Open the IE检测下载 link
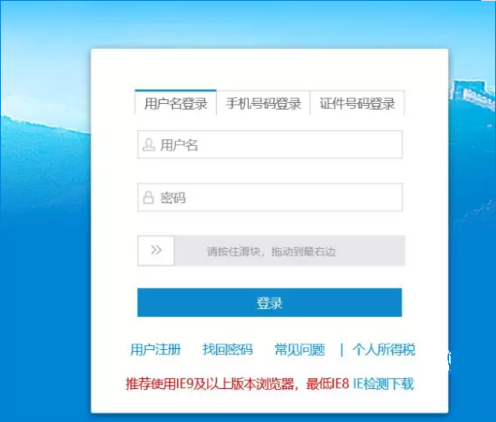The width and height of the screenshot is (496, 422). (x=384, y=384)
